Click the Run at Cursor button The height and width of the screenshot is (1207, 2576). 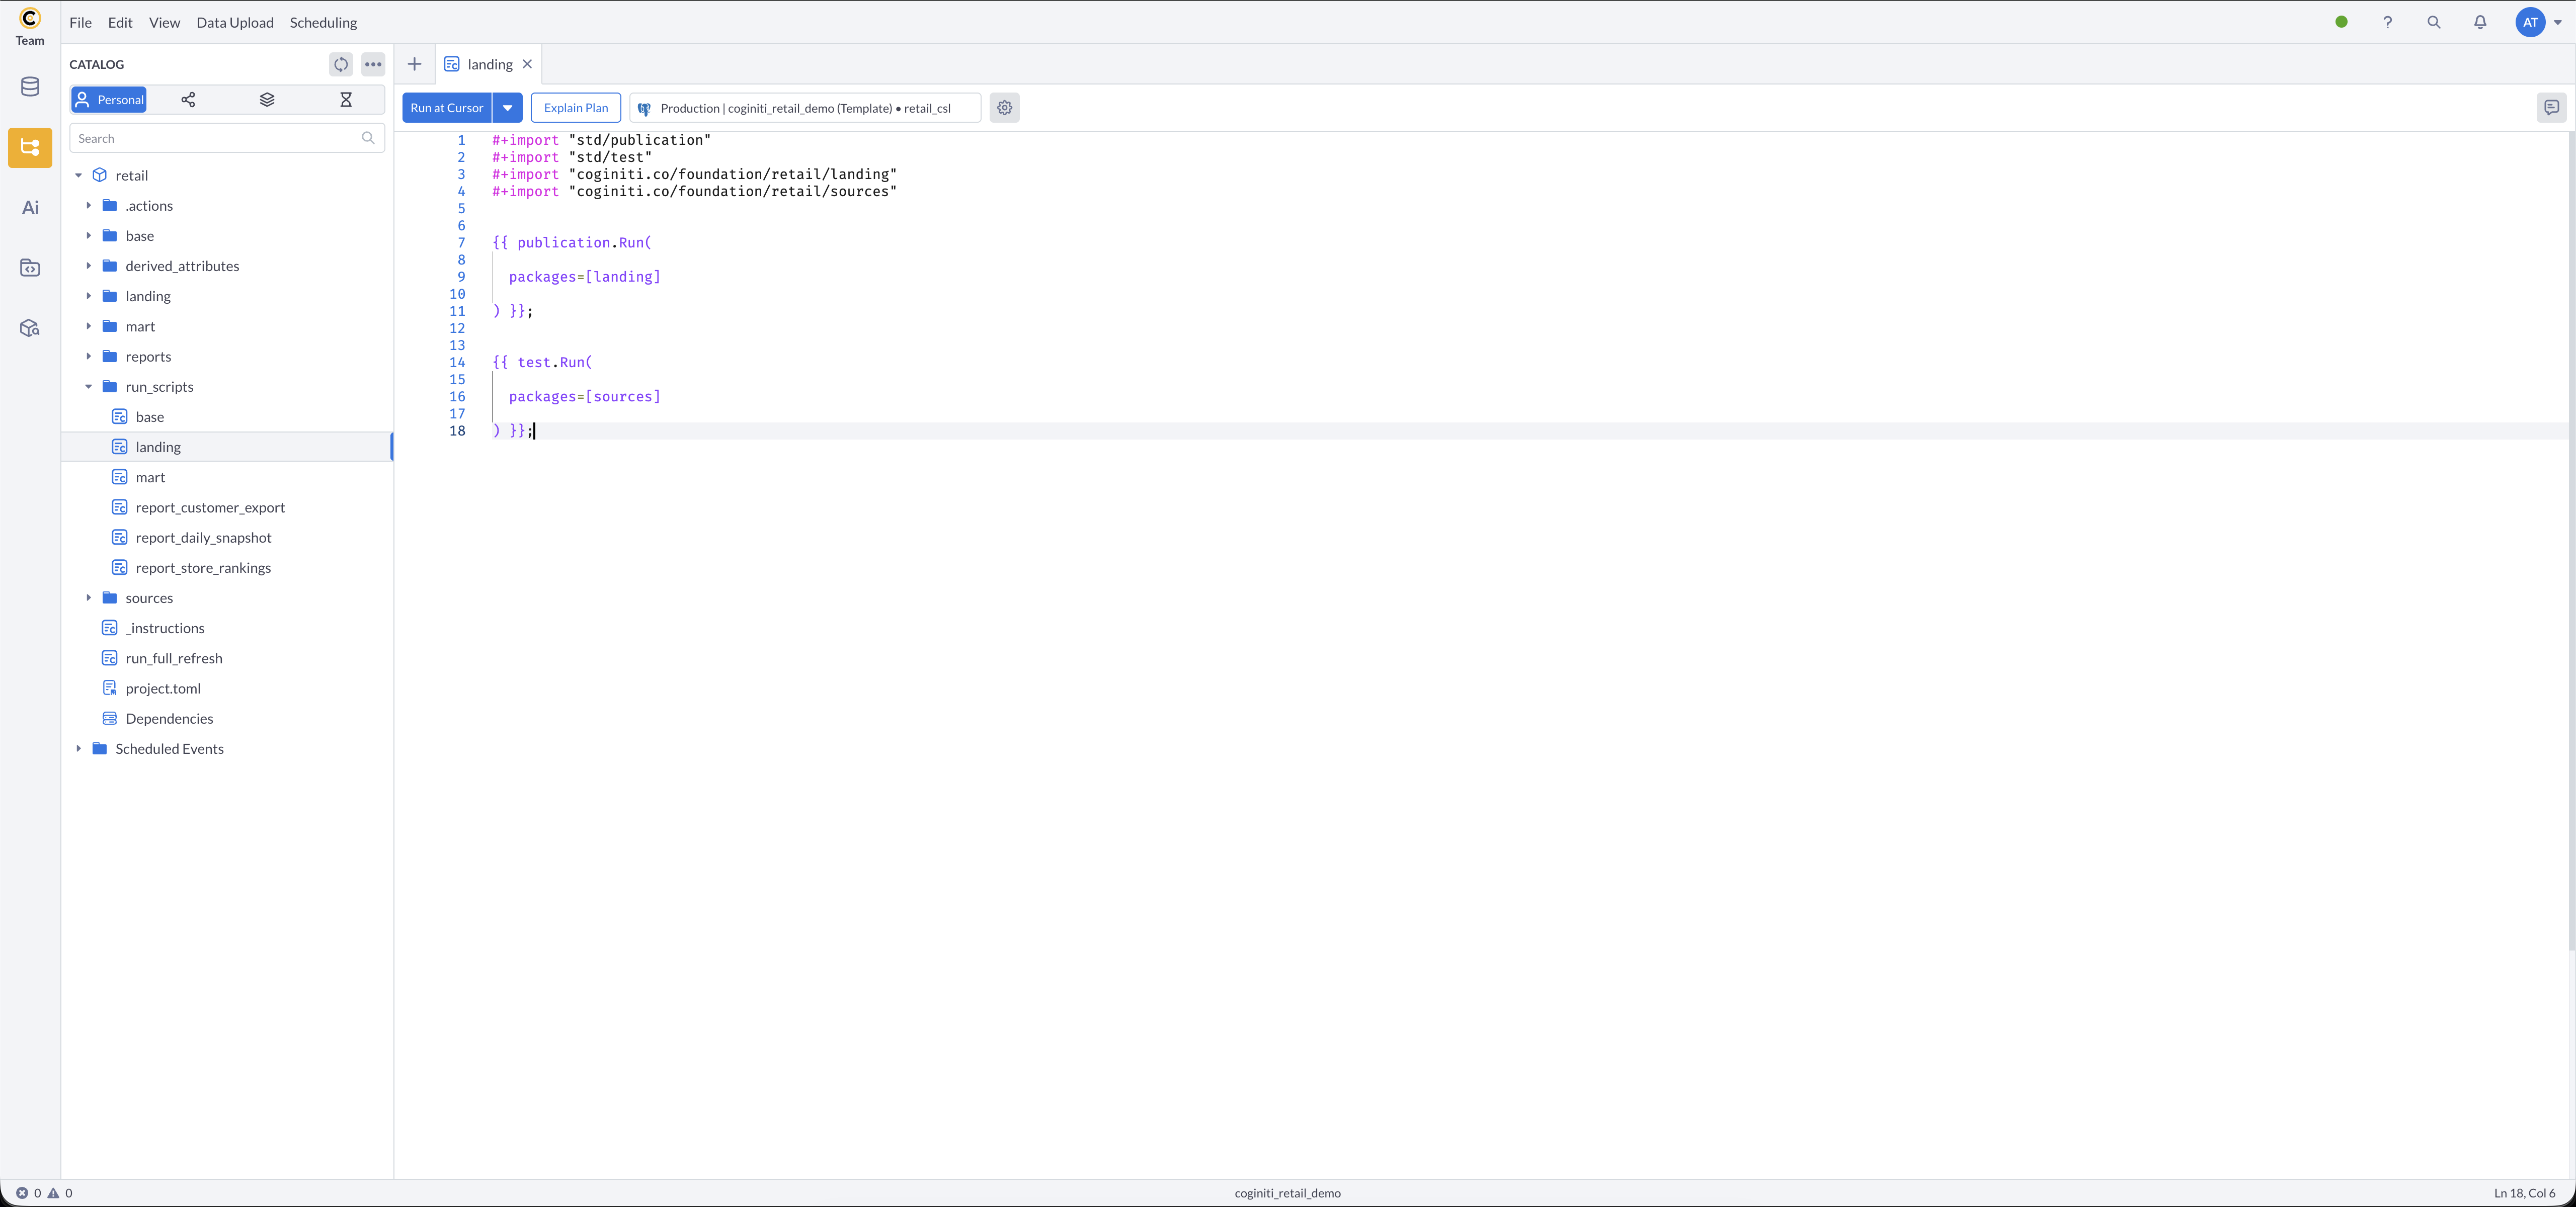[x=446, y=108]
